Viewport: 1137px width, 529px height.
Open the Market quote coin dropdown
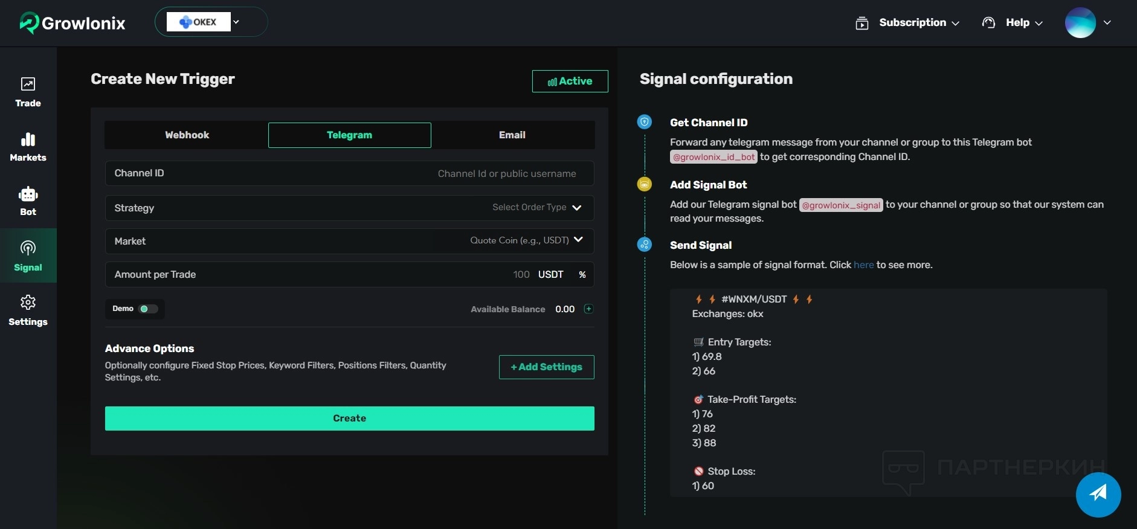pos(526,240)
